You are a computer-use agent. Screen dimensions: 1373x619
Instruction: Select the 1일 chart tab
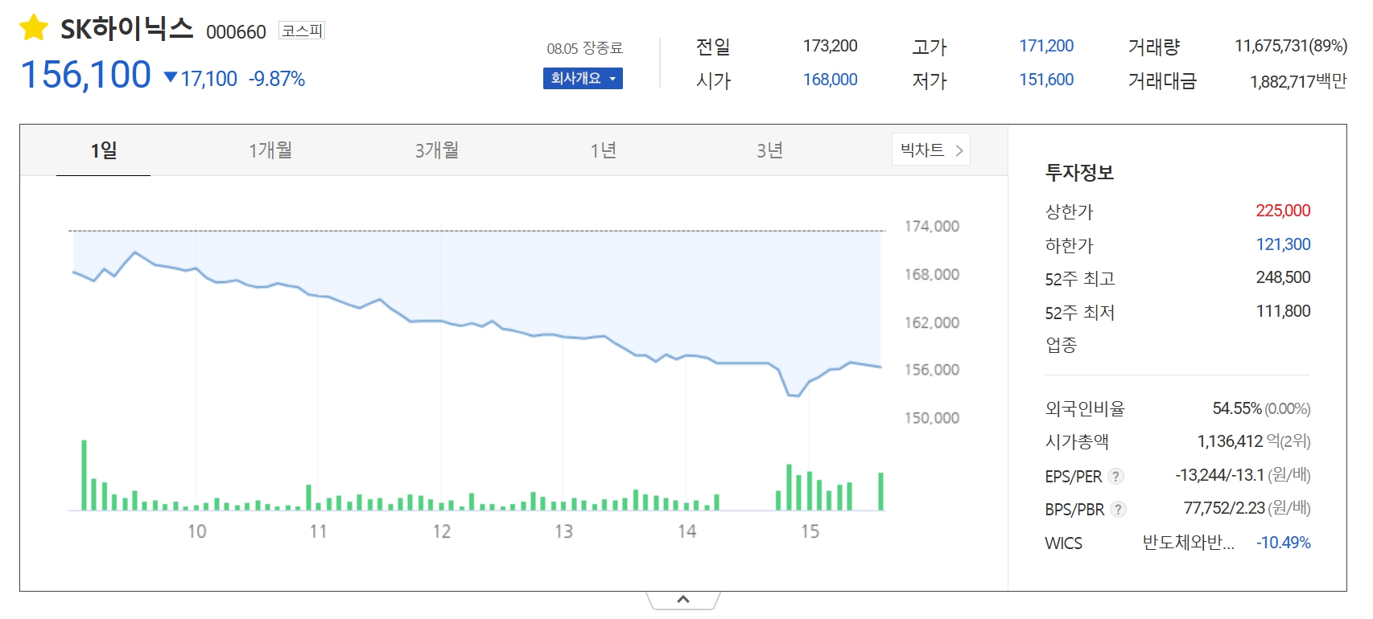click(104, 150)
